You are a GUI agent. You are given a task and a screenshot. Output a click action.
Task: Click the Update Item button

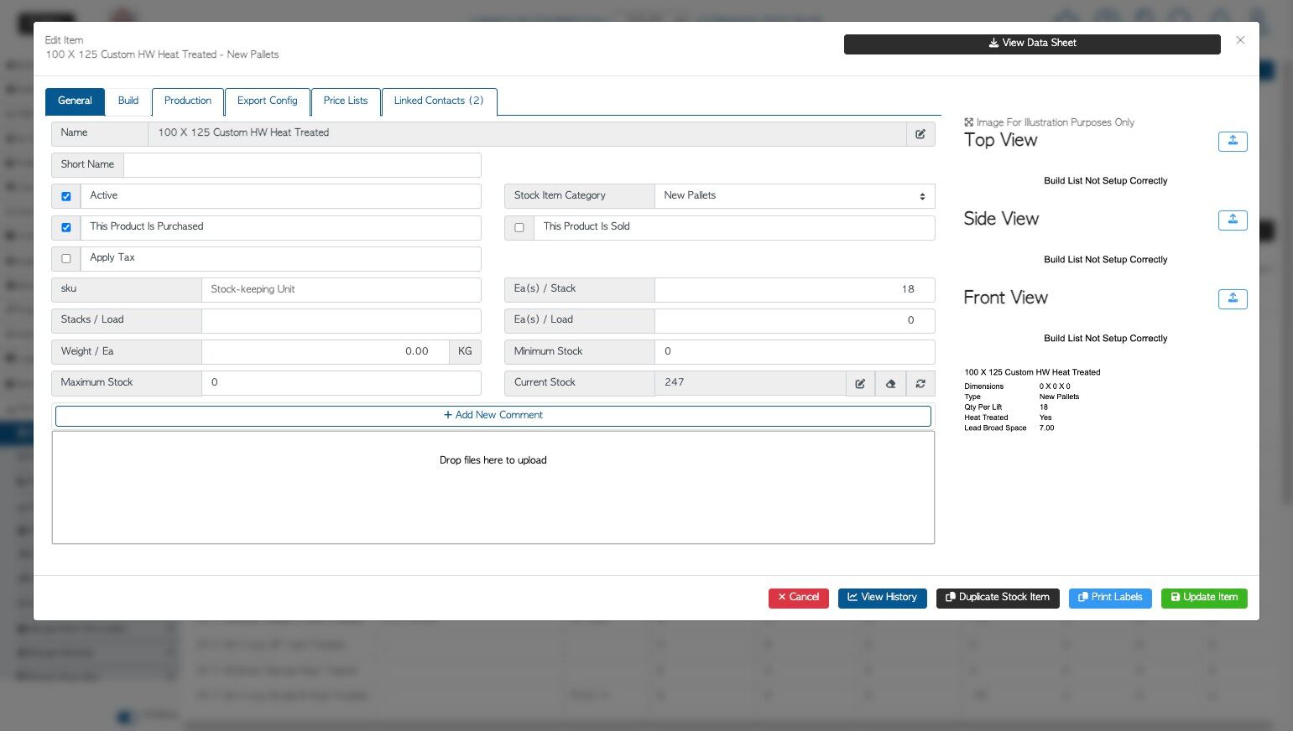point(1203,598)
